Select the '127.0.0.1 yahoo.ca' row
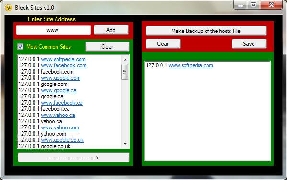The width and height of the screenshot is (287, 180). (x=40, y=121)
